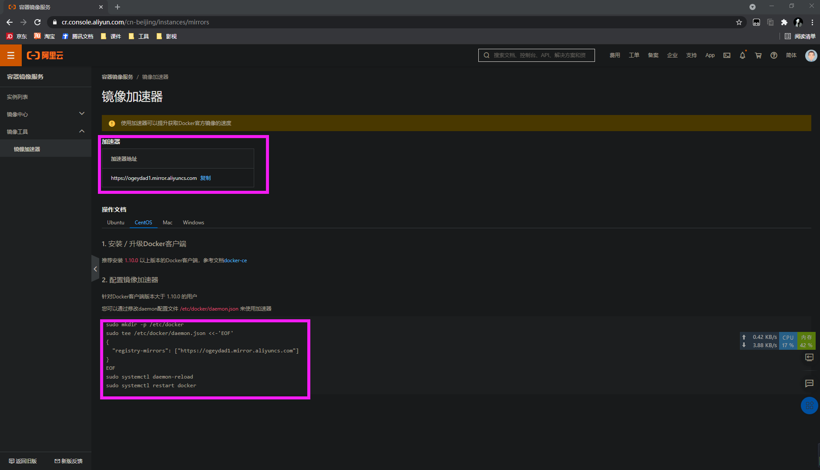The image size is (820, 470).
Task: Open the 工具 bookmark folder
Action: point(139,36)
